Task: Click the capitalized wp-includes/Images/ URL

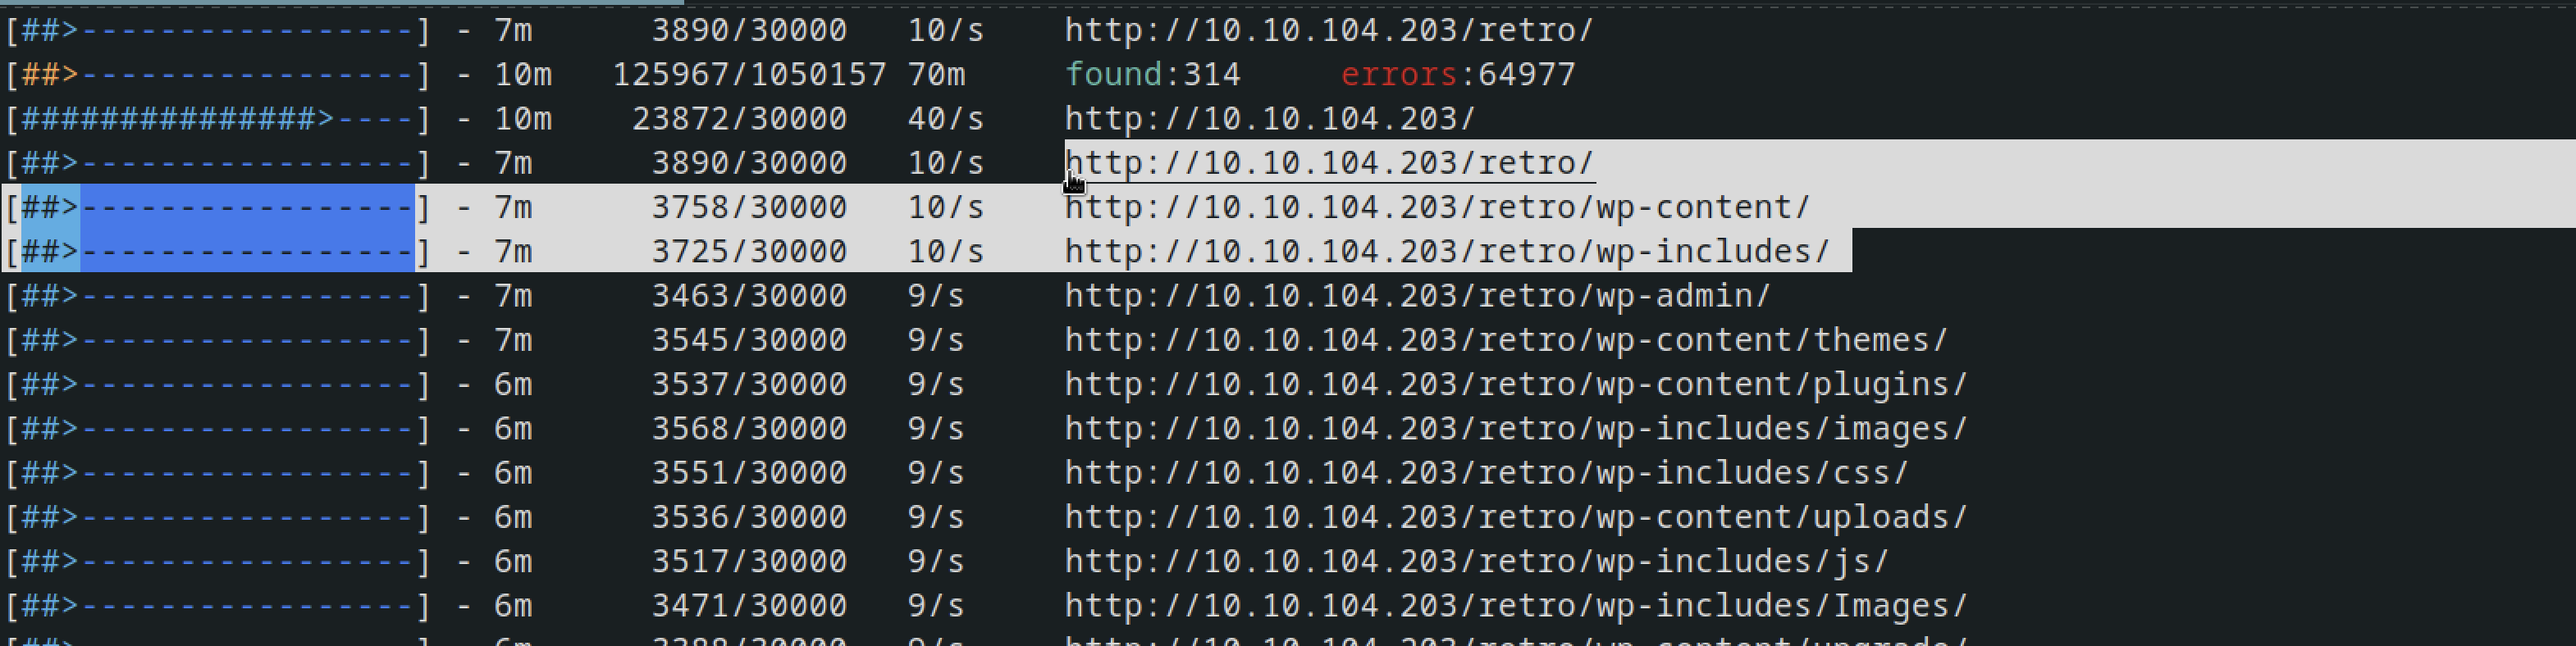Action: coord(1516,605)
